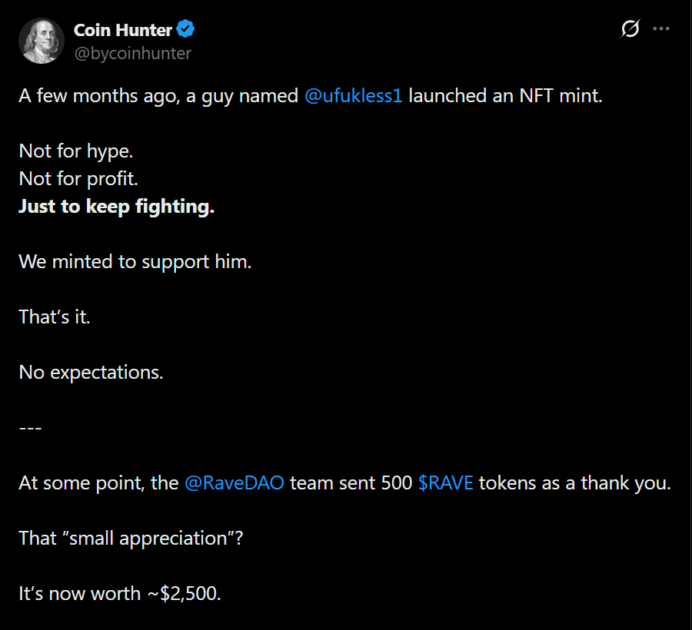Click the "---" separator line
The image size is (692, 630).
tap(31, 428)
